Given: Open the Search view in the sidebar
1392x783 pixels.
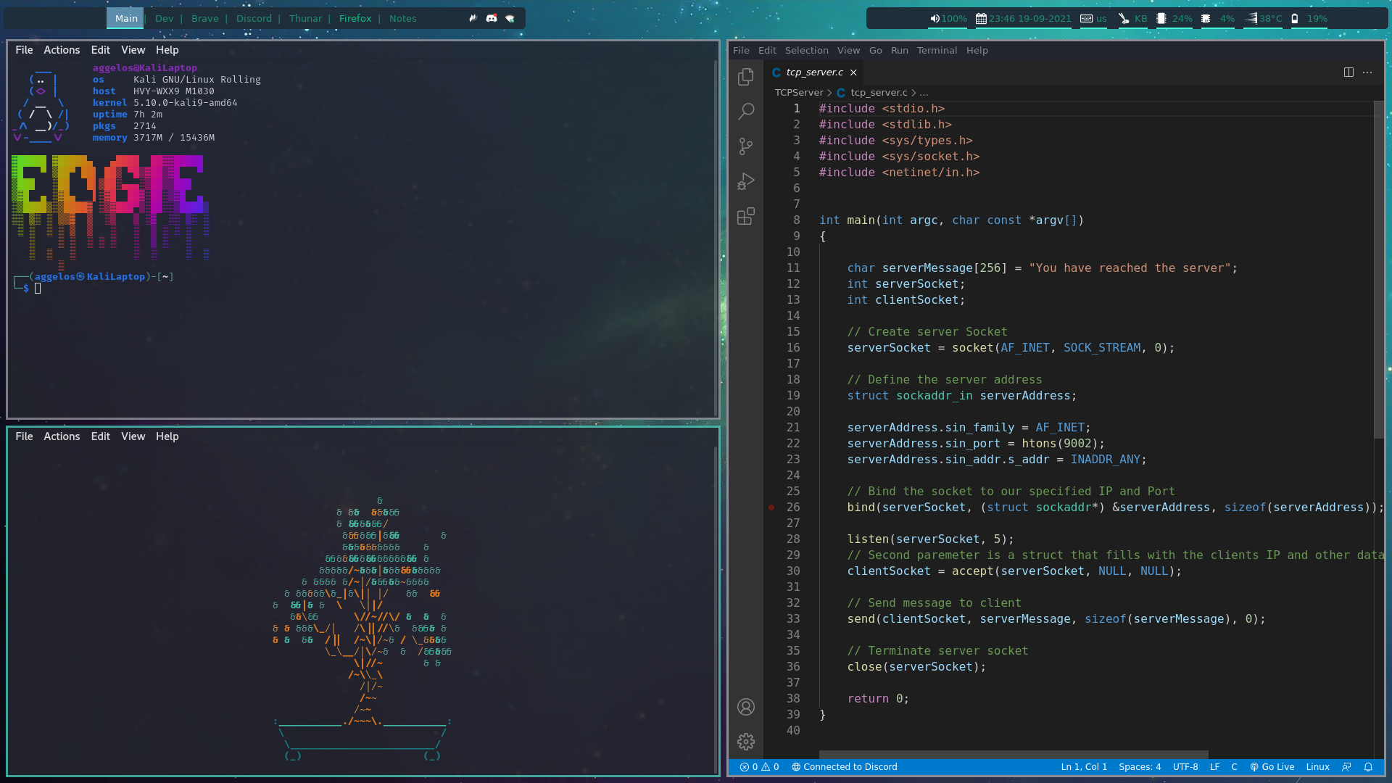Looking at the screenshot, I should pos(746,111).
